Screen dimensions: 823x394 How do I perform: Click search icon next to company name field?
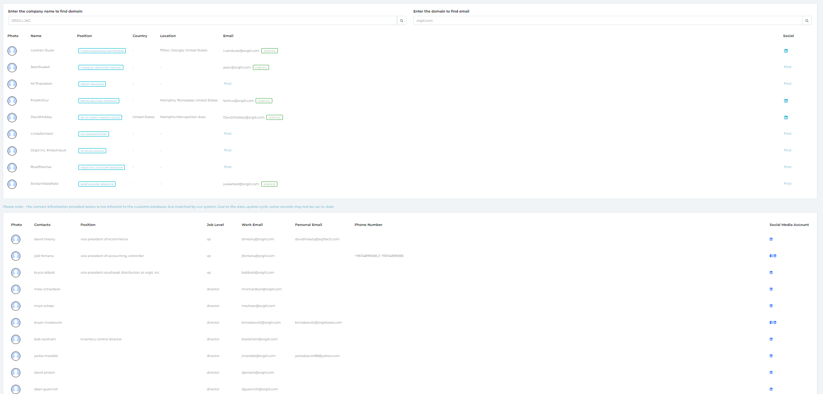(x=401, y=21)
